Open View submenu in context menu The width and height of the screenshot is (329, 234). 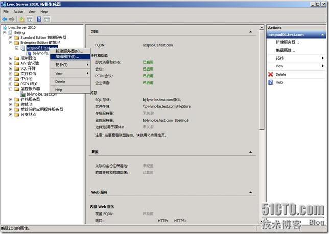[x=70, y=73]
